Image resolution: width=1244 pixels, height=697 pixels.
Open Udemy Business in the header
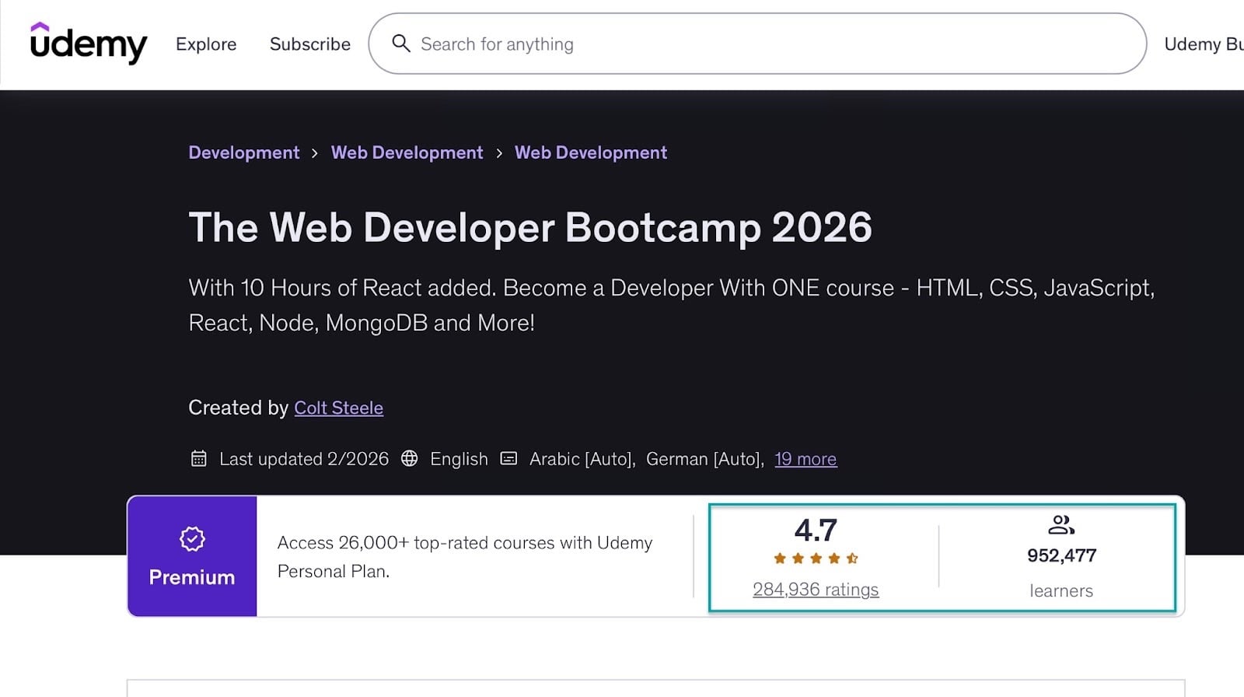1204,44
